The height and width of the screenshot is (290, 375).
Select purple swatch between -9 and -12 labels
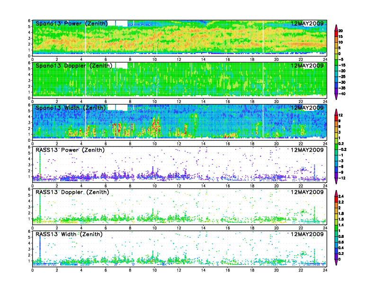[336, 175]
